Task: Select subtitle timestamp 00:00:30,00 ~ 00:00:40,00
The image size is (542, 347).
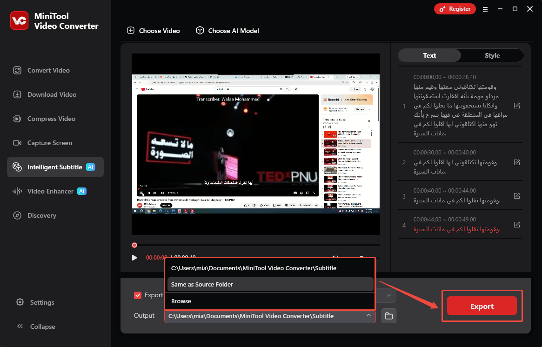Action: (444, 153)
